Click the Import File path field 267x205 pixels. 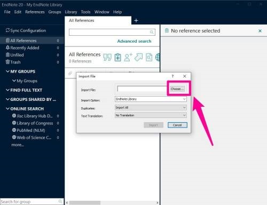coord(142,89)
